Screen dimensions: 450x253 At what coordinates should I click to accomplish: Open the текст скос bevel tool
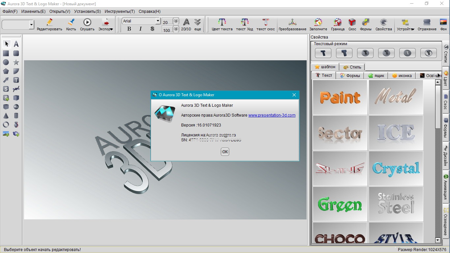pos(266,25)
